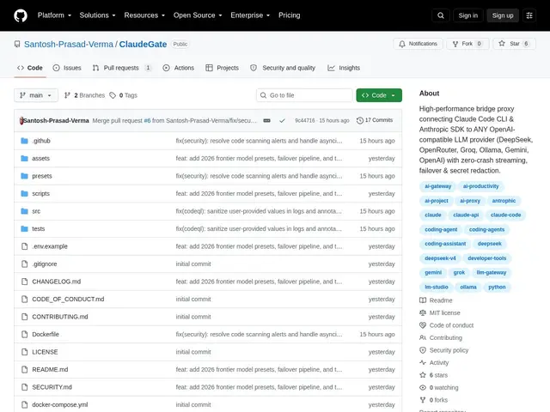Screen dimensions: 550x412
Task: Click the history clock icon by 17 Commits
Action: click(360, 120)
